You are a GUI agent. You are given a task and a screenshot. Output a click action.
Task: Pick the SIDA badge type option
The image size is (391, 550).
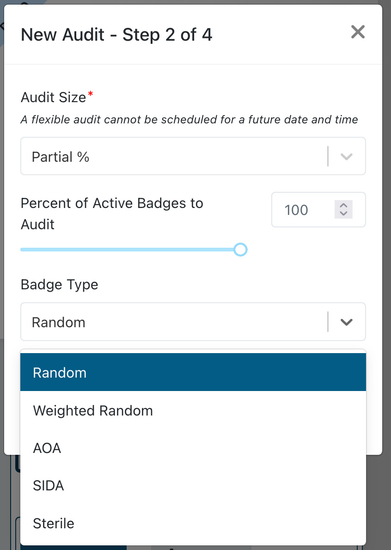(49, 485)
